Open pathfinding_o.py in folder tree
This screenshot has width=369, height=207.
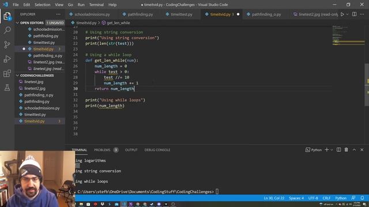tap(40, 95)
